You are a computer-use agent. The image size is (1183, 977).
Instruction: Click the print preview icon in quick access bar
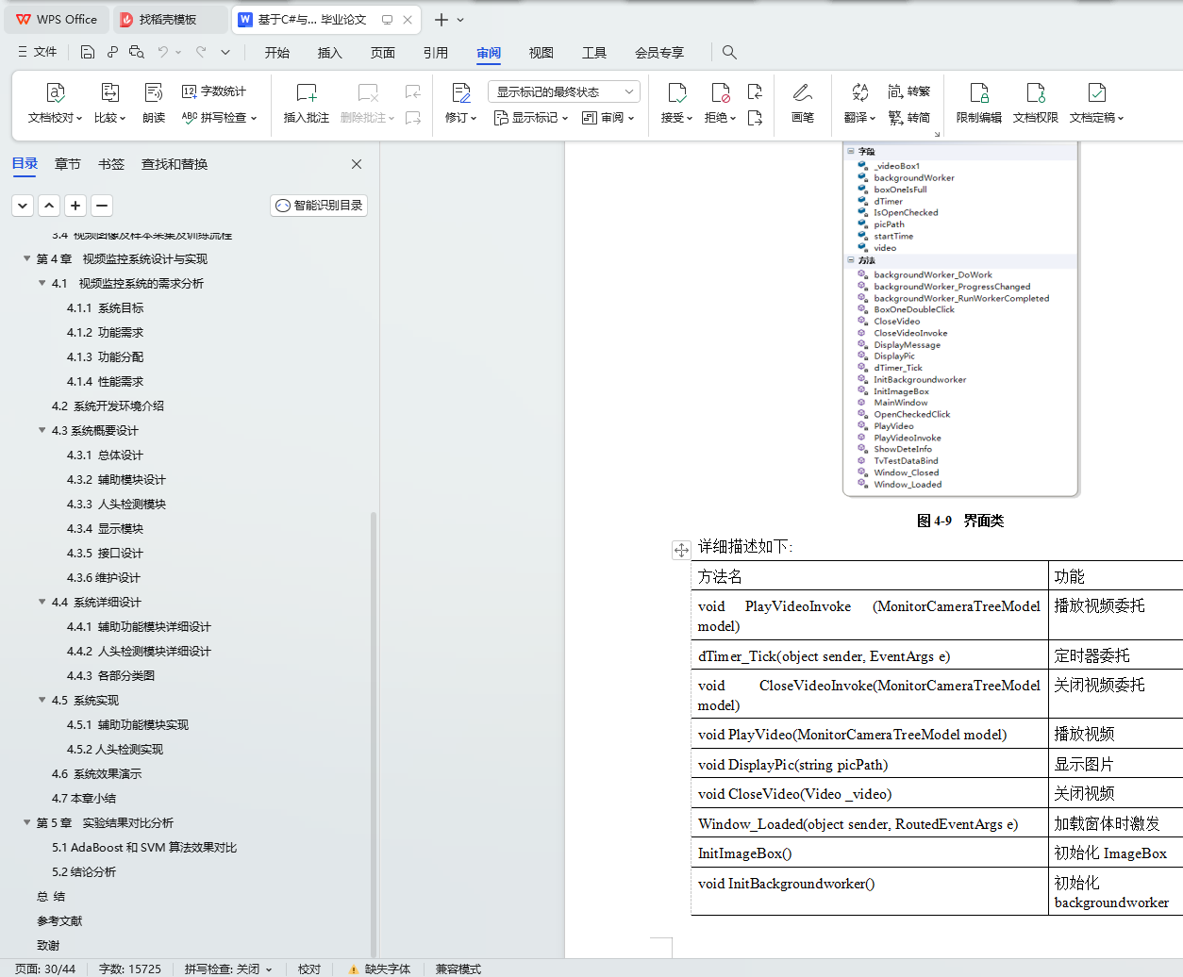click(x=137, y=52)
